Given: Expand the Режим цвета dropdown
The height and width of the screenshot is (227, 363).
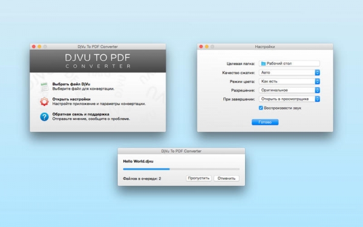Looking at the screenshot, I should pos(289,81).
